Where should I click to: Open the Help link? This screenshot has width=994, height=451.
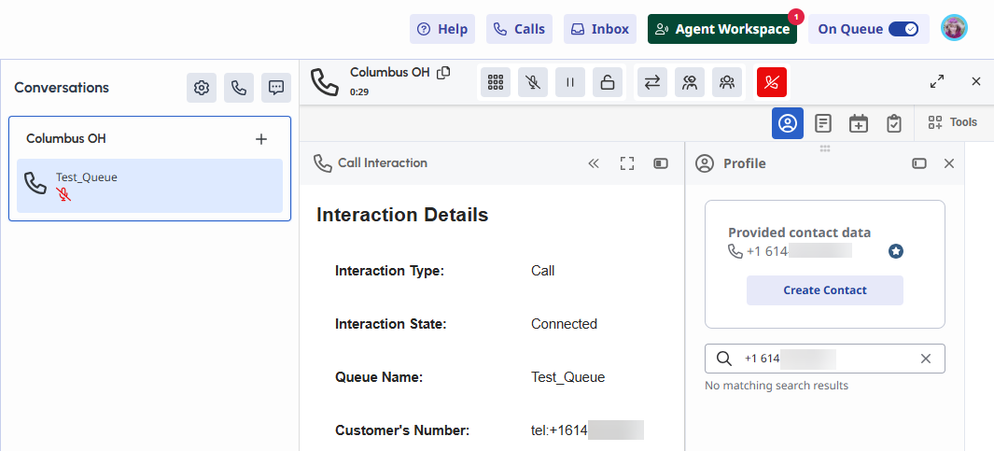(442, 29)
